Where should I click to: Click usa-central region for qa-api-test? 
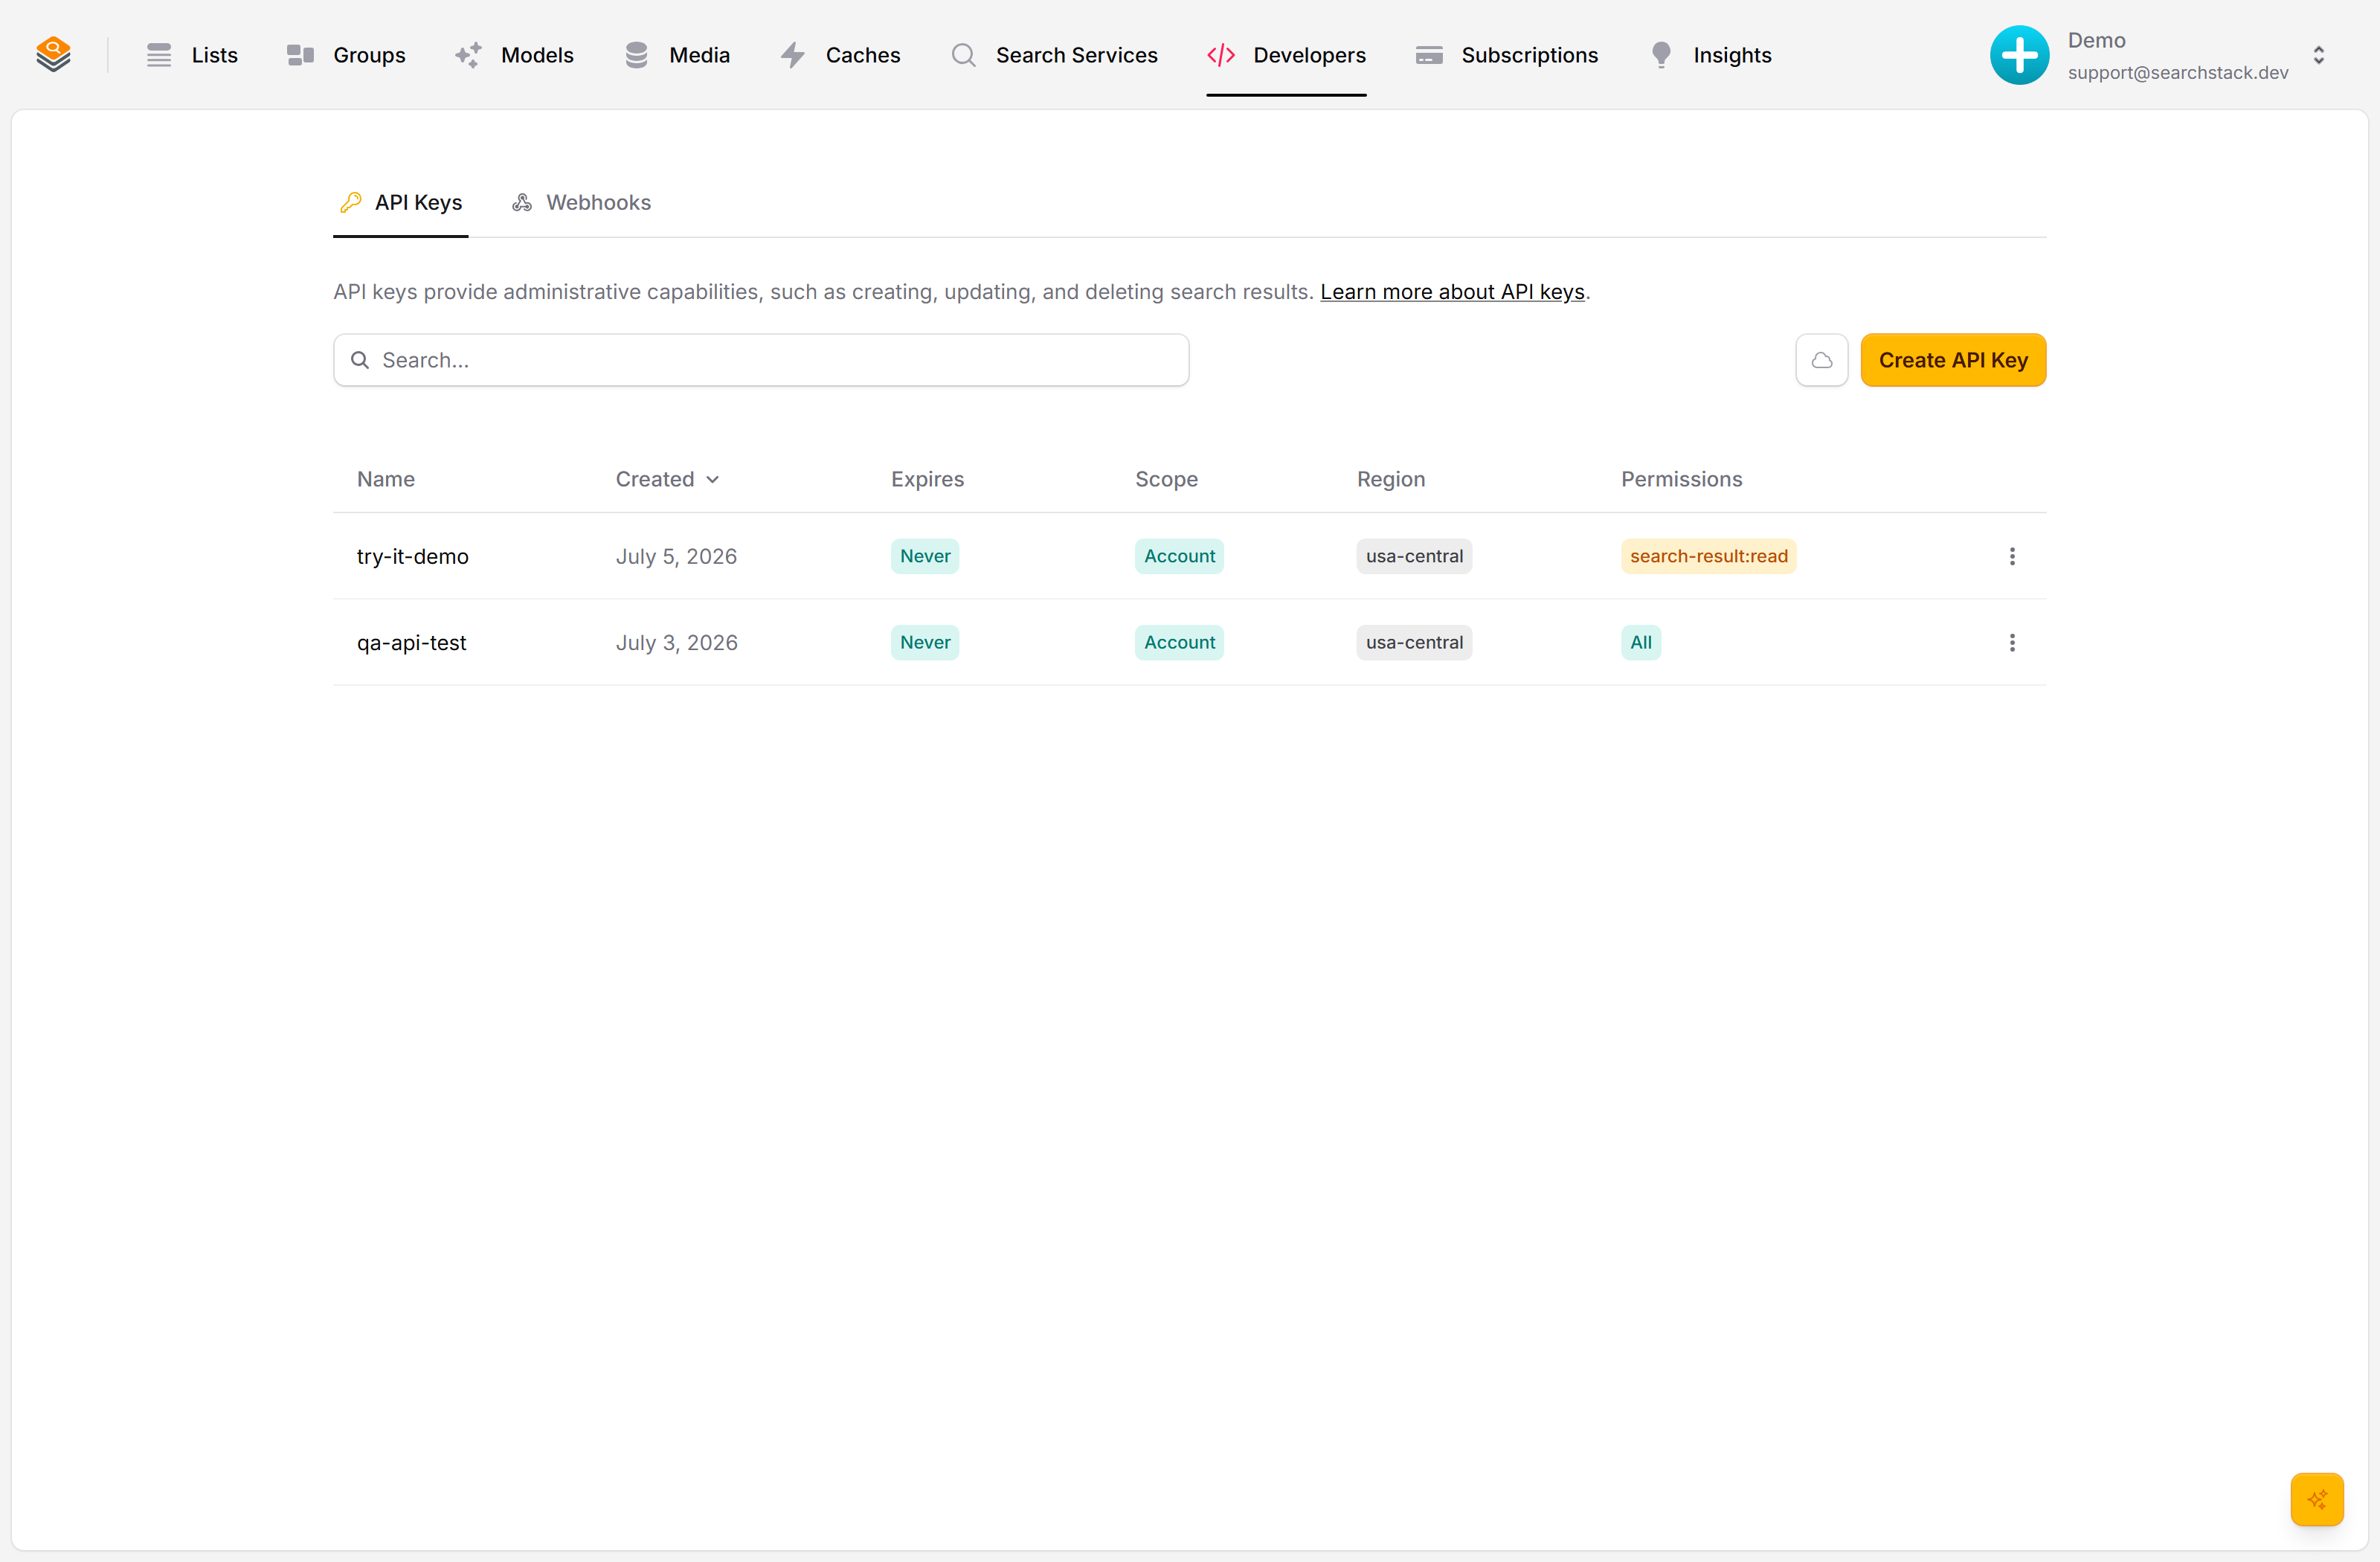click(x=1414, y=642)
